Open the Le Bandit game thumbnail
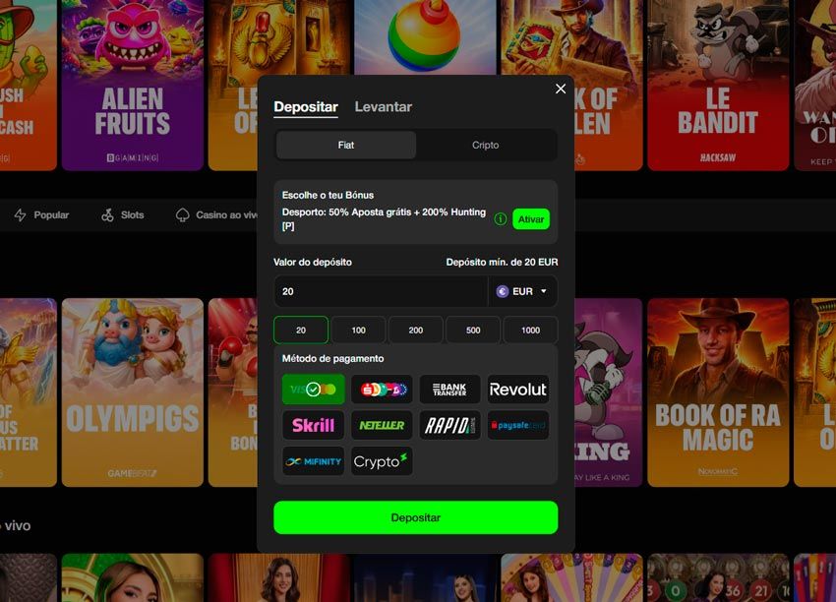Screen dimensions: 836x602 pos(718,86)
